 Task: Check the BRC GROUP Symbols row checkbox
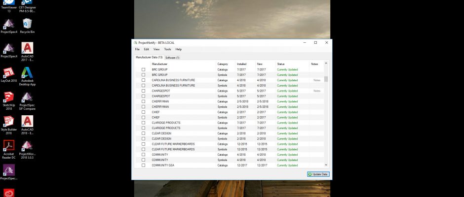pyautogui.click(x=144, y=75)
